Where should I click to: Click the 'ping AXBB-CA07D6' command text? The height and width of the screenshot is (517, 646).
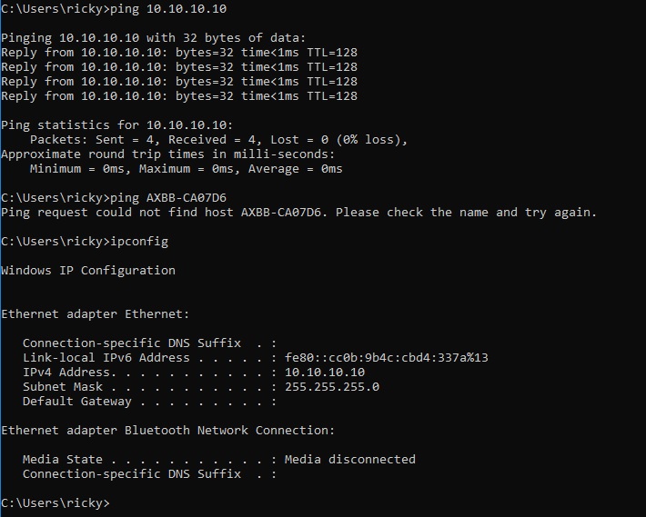click(168, 198)
